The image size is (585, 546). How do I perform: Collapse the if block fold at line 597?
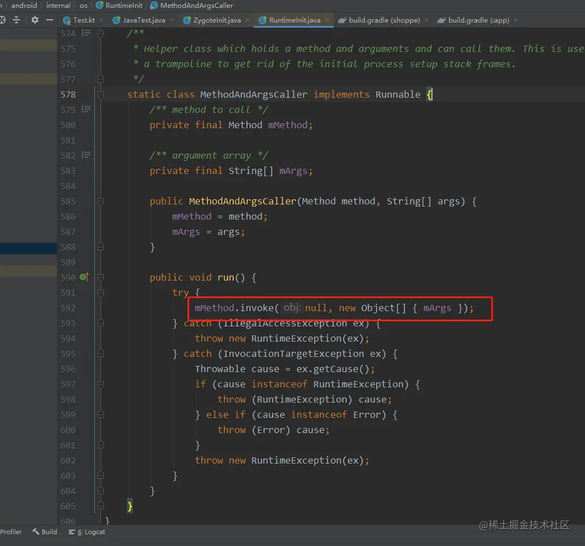click(101, 384)
